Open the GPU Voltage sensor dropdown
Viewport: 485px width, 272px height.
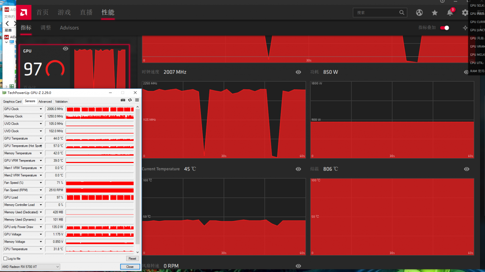point(41,234)
